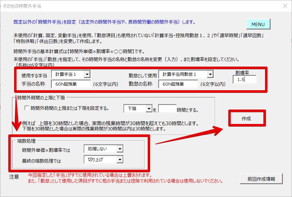This screenshot has width=292, height=197.
Task: Click the 下限 combo box text
Action: (x=134, y=109)
